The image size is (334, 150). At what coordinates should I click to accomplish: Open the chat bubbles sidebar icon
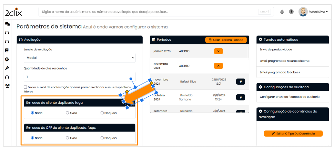(7, 24)
